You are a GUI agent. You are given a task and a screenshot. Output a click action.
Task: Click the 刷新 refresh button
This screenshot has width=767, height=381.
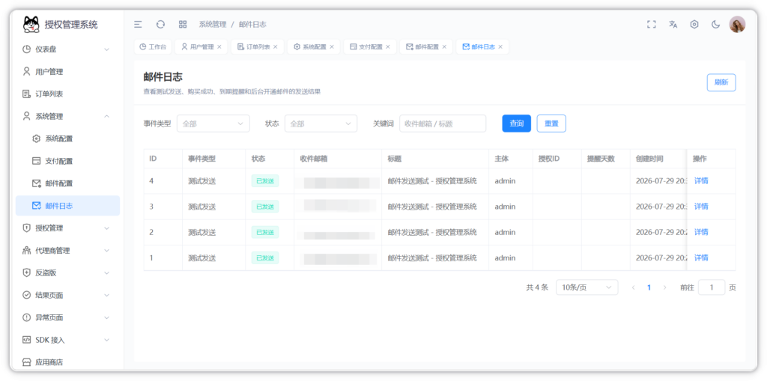(721, 82)
